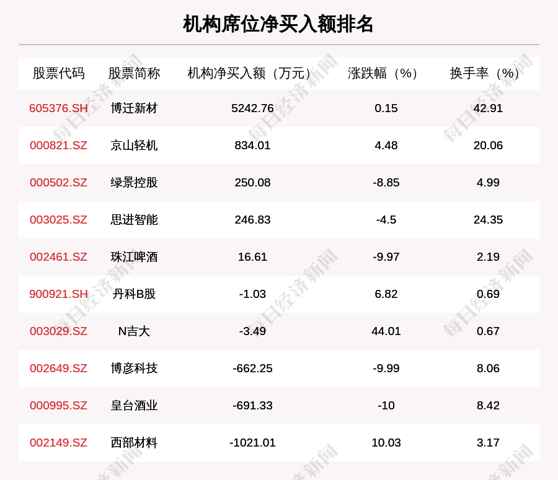This screenshot has height=480, width=558.
Task: Select stock name N吉大
Action: click(x=134, y=331)
